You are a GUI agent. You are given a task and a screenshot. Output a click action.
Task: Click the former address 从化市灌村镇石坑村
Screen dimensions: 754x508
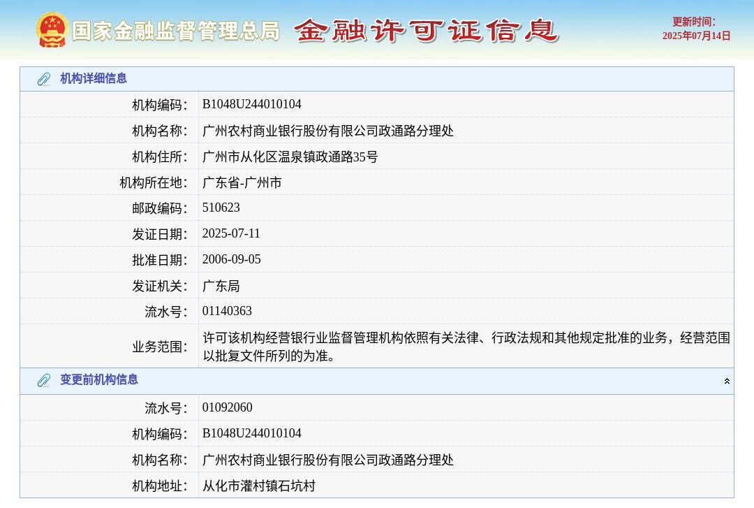tap(259, 486)
